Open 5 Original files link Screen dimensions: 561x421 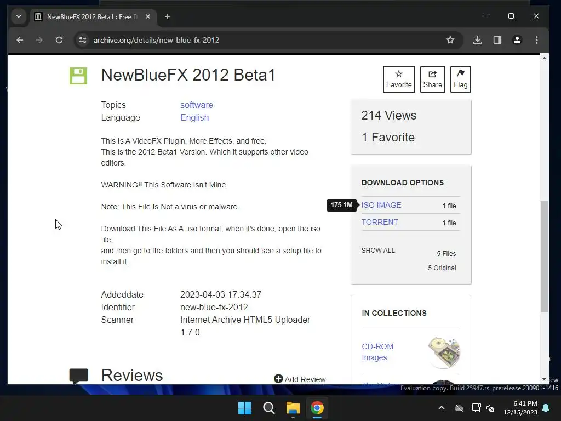click(442, 268)
